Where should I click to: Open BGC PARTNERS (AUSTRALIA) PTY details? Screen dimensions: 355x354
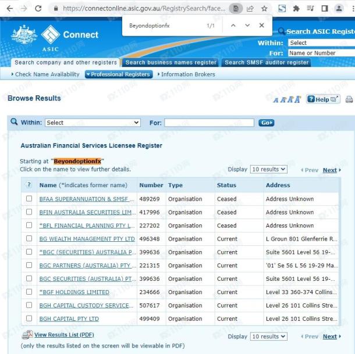88,266
